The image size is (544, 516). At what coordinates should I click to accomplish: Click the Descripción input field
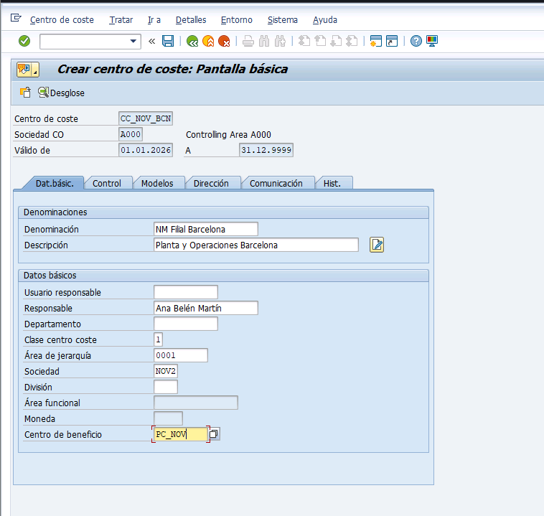click(256, 245)
